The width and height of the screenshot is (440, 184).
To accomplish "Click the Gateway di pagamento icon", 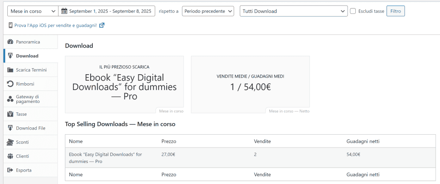I will (x=10, y=99).
